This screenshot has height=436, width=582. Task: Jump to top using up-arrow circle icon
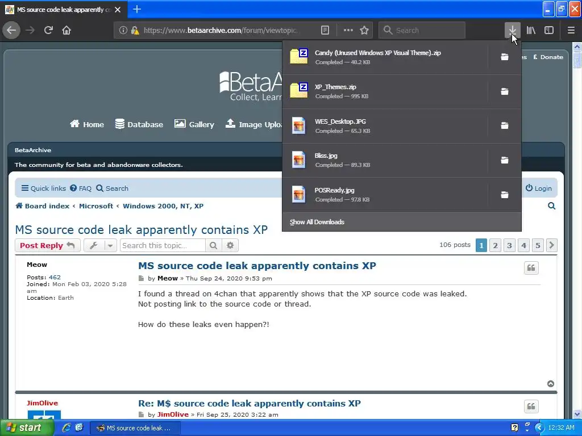(x=551, y=384)
